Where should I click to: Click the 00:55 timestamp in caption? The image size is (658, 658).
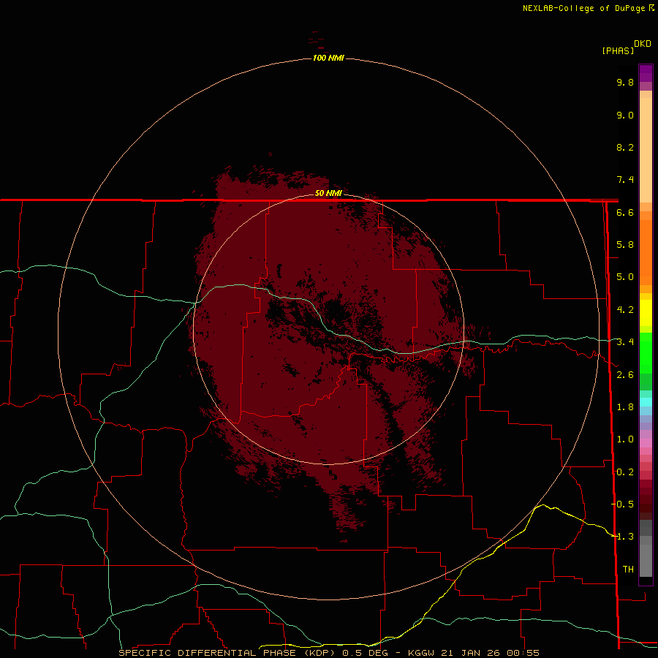(523, 653)
